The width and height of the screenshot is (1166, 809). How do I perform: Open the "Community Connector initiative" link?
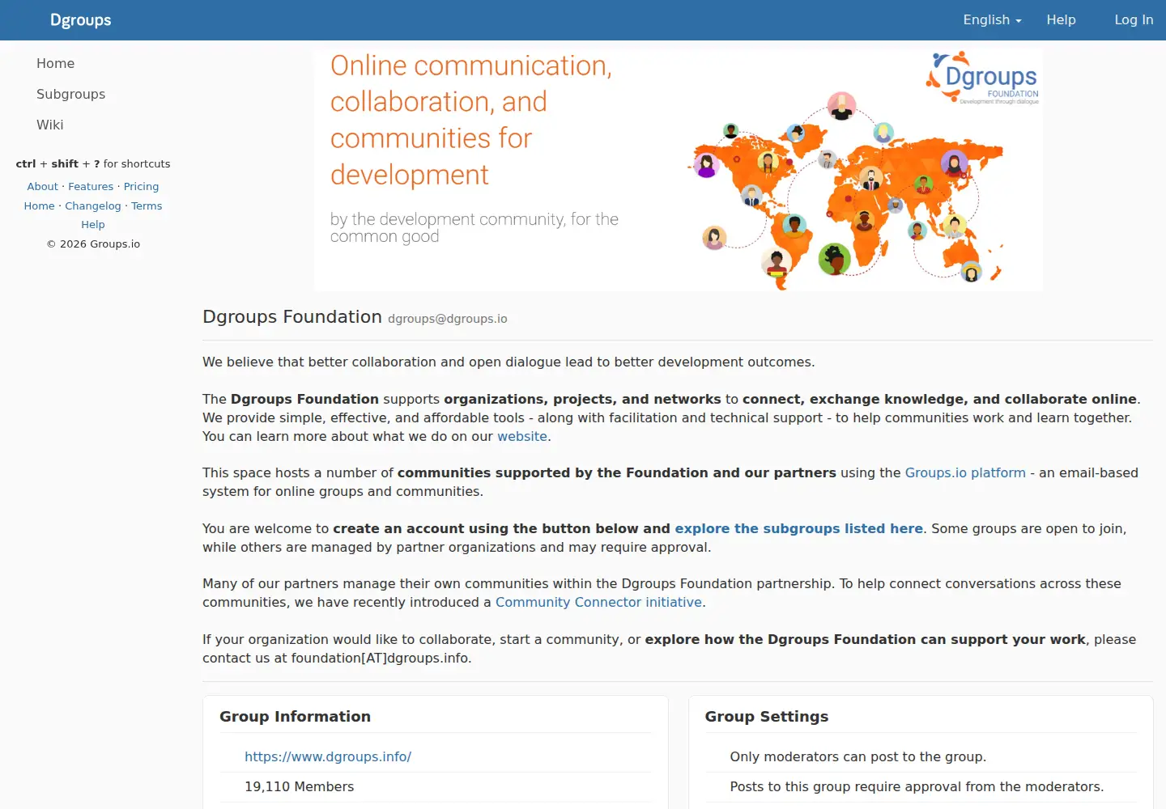[598, 602]
